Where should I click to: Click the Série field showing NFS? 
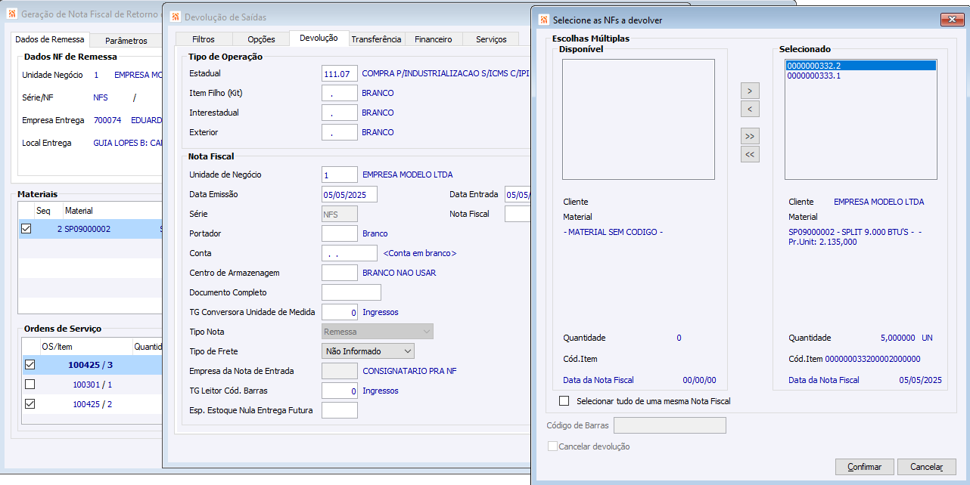(x=339, y=214)
